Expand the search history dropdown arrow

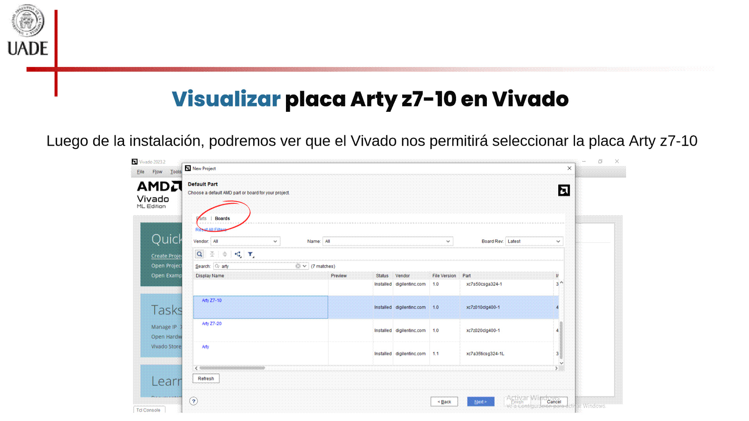(x=305, y=266)
